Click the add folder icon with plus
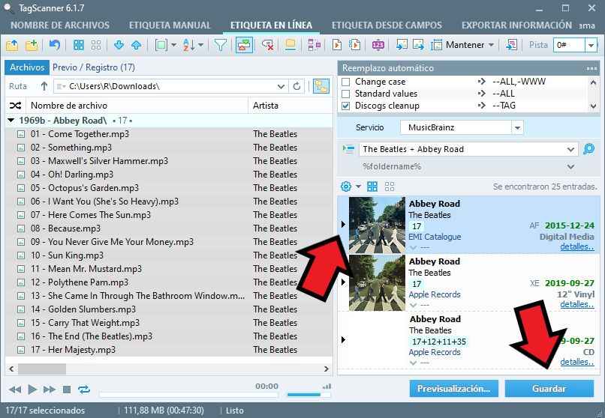Viewport: 605px width, 418px height. (x=32, y=45)
